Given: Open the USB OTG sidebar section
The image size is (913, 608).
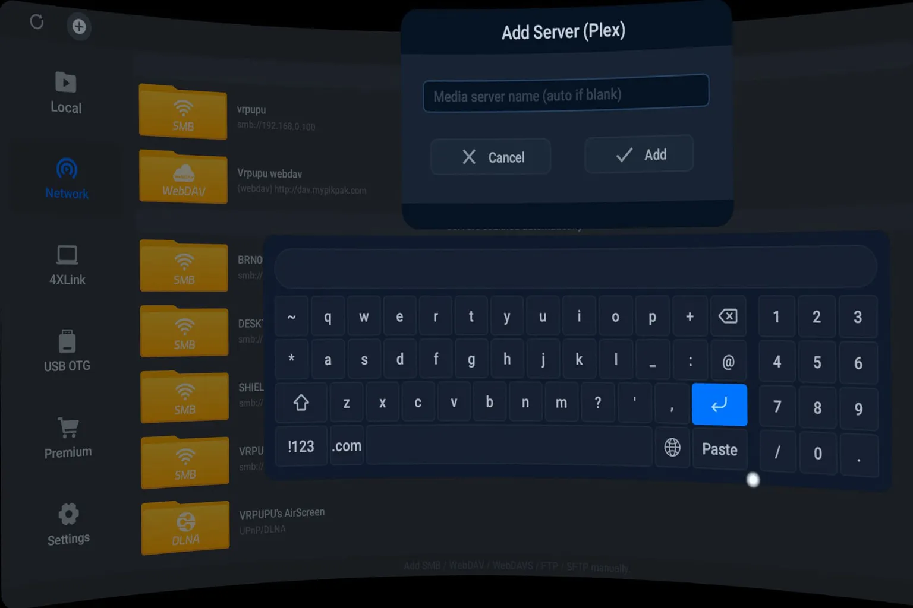Looking at the screenshot, I should [67, 351].
